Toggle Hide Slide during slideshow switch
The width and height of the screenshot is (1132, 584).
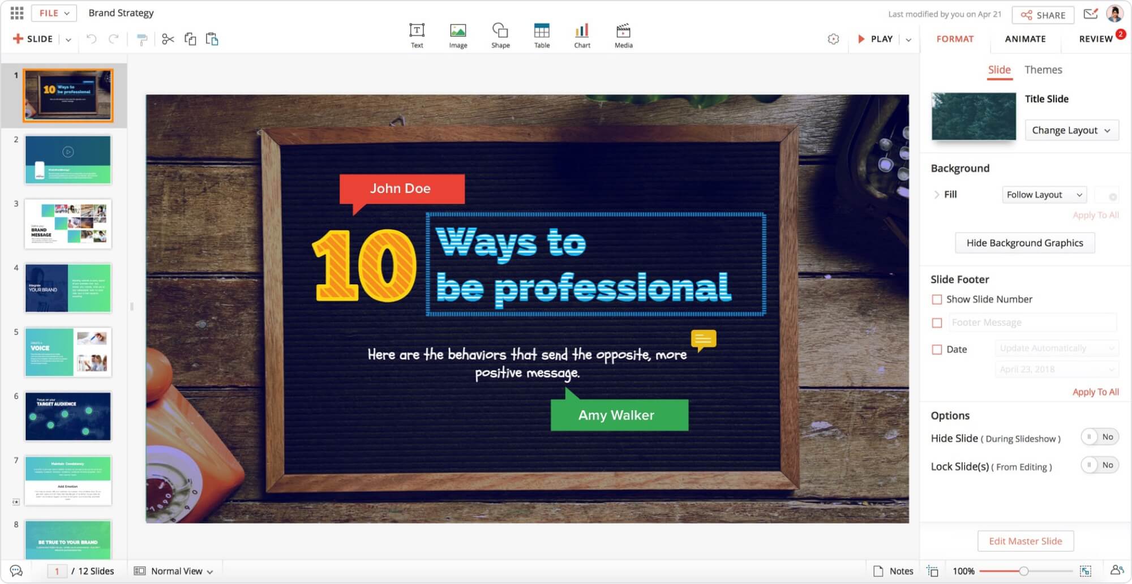click(1099, 437)
